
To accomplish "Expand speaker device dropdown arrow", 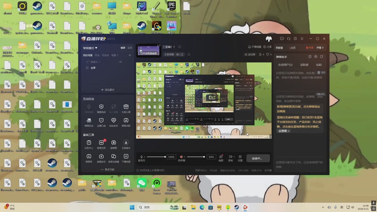I will click(x=185, y=157).
